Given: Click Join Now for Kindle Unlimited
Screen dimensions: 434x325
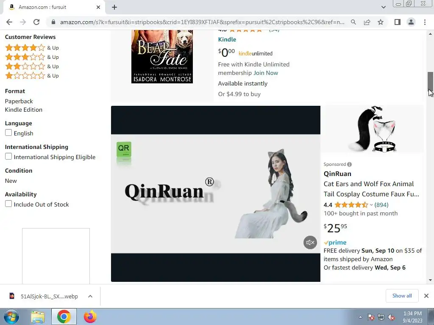Looking at the screenshot, I should [x=266, y=73].
